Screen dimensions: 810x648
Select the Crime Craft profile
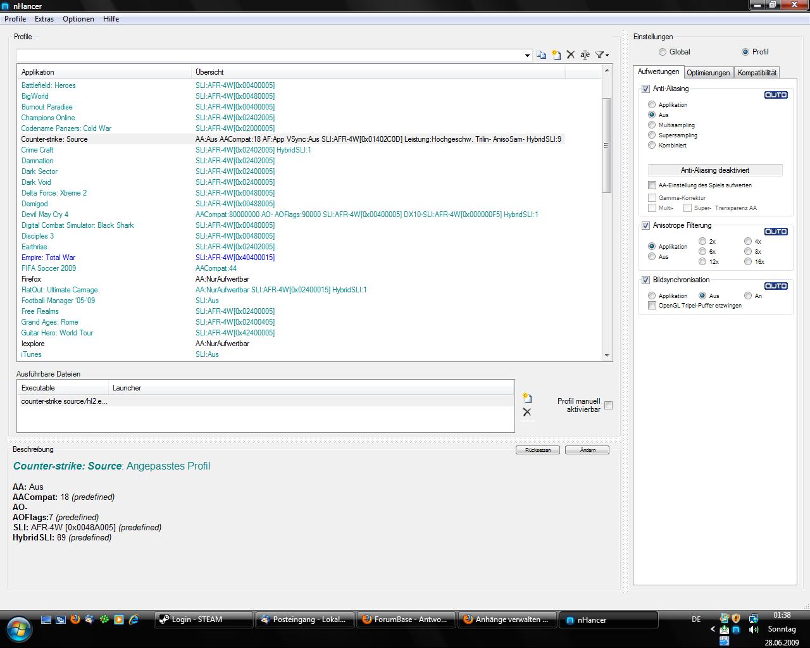(x=37, y=150)
